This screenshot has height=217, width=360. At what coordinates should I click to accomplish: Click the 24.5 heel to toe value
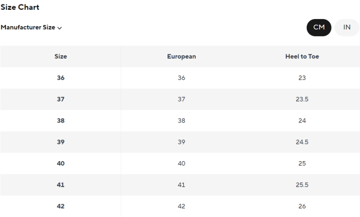(302, 142)
